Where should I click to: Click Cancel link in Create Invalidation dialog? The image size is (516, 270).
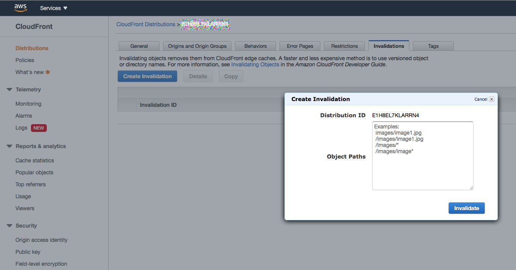pos(481,99)
